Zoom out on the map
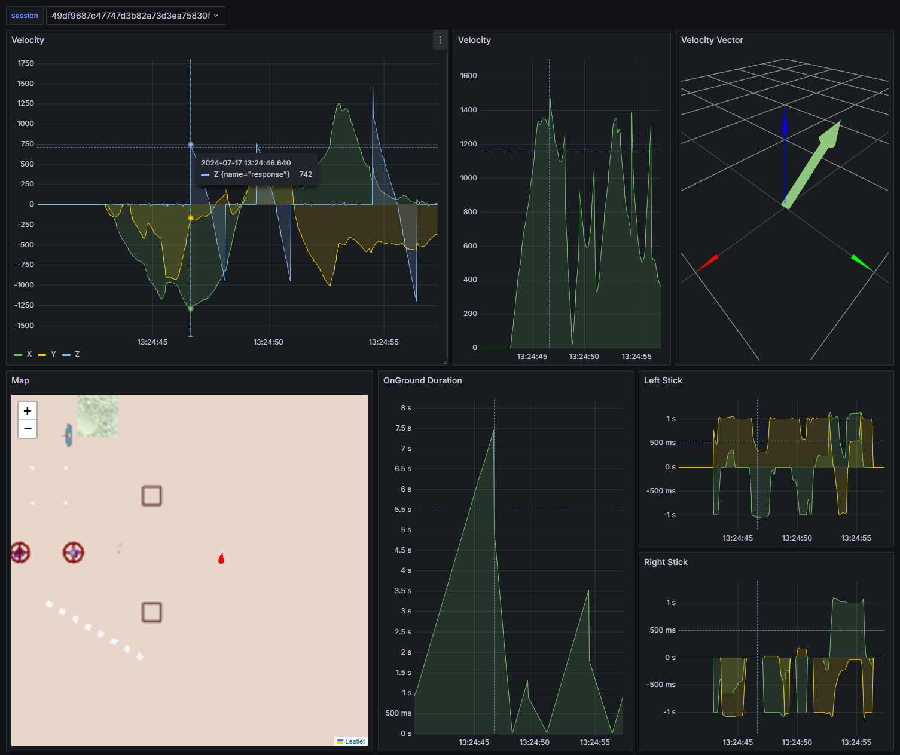This screenshot has width=900, height=755. pos(28,429)
